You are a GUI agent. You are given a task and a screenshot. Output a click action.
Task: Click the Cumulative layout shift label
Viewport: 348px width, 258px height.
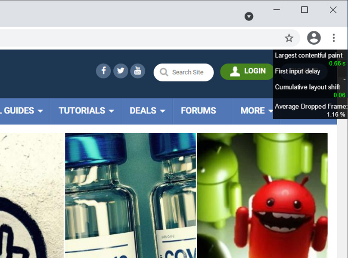pyautogui.click(x=307, y=87)
